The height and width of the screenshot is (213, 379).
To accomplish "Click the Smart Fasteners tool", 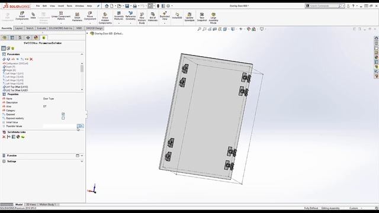I will click(x=77, y=17).
